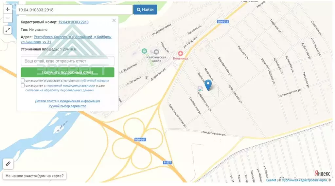Close the cadastral info popup
Image resolution: width=335 pixels, height=186 pixels.
(114, 20)
